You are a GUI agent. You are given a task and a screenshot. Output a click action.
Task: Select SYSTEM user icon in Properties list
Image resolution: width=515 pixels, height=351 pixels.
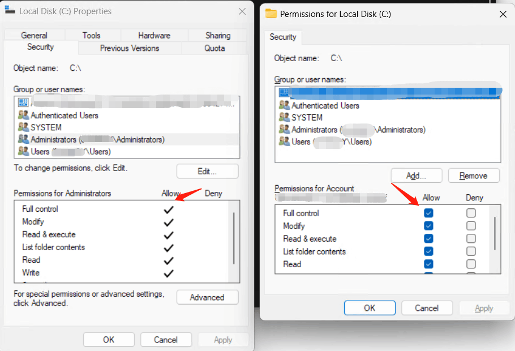23,127
